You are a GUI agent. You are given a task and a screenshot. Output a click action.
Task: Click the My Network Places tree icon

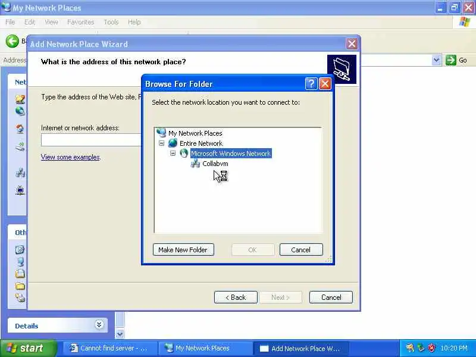(x=161, y=133)
